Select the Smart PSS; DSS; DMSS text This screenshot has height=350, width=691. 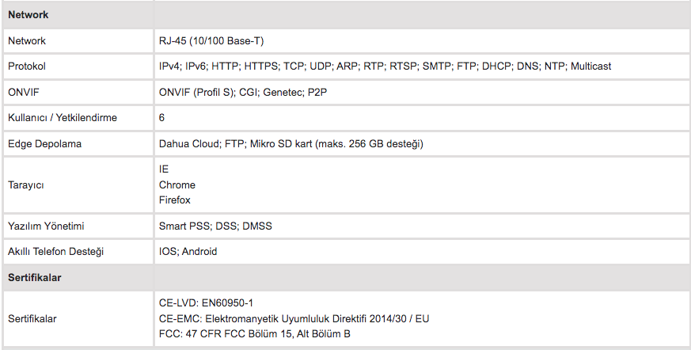(215, 226)
